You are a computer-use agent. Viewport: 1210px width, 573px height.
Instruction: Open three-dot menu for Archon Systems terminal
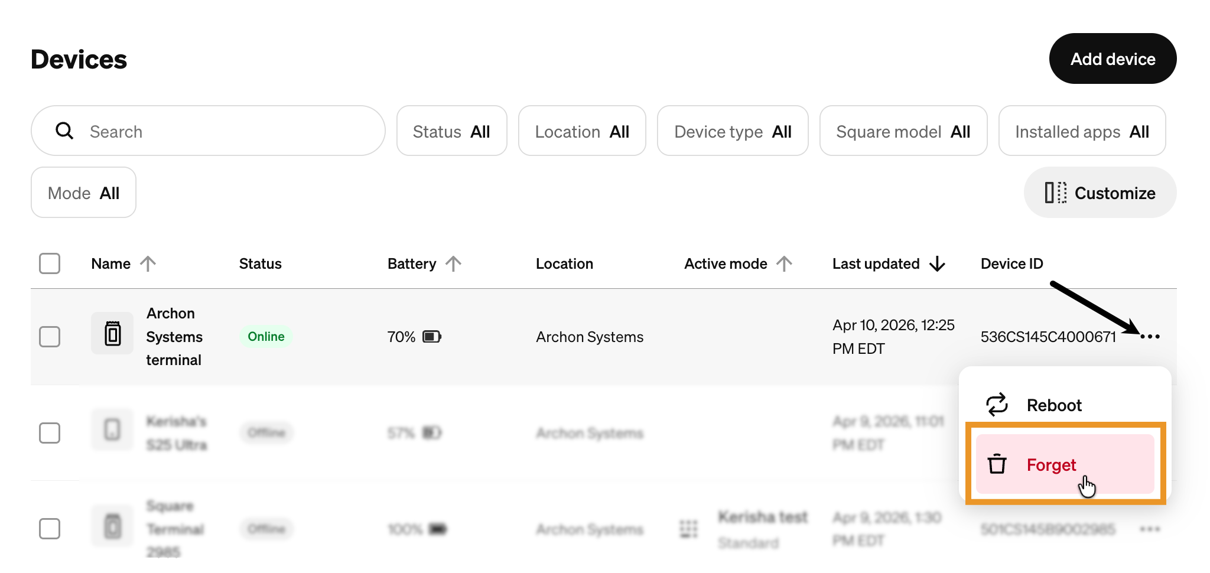(x=1150, y=337)
